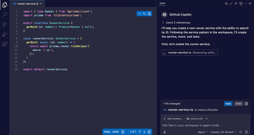The width and height of the screenshot is (254, 135).
Task: Close the chat panel
Action: (250, 4)
